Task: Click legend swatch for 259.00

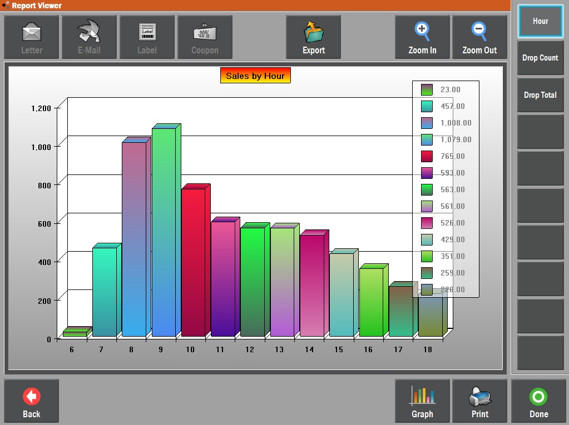Action: [427, 273]
